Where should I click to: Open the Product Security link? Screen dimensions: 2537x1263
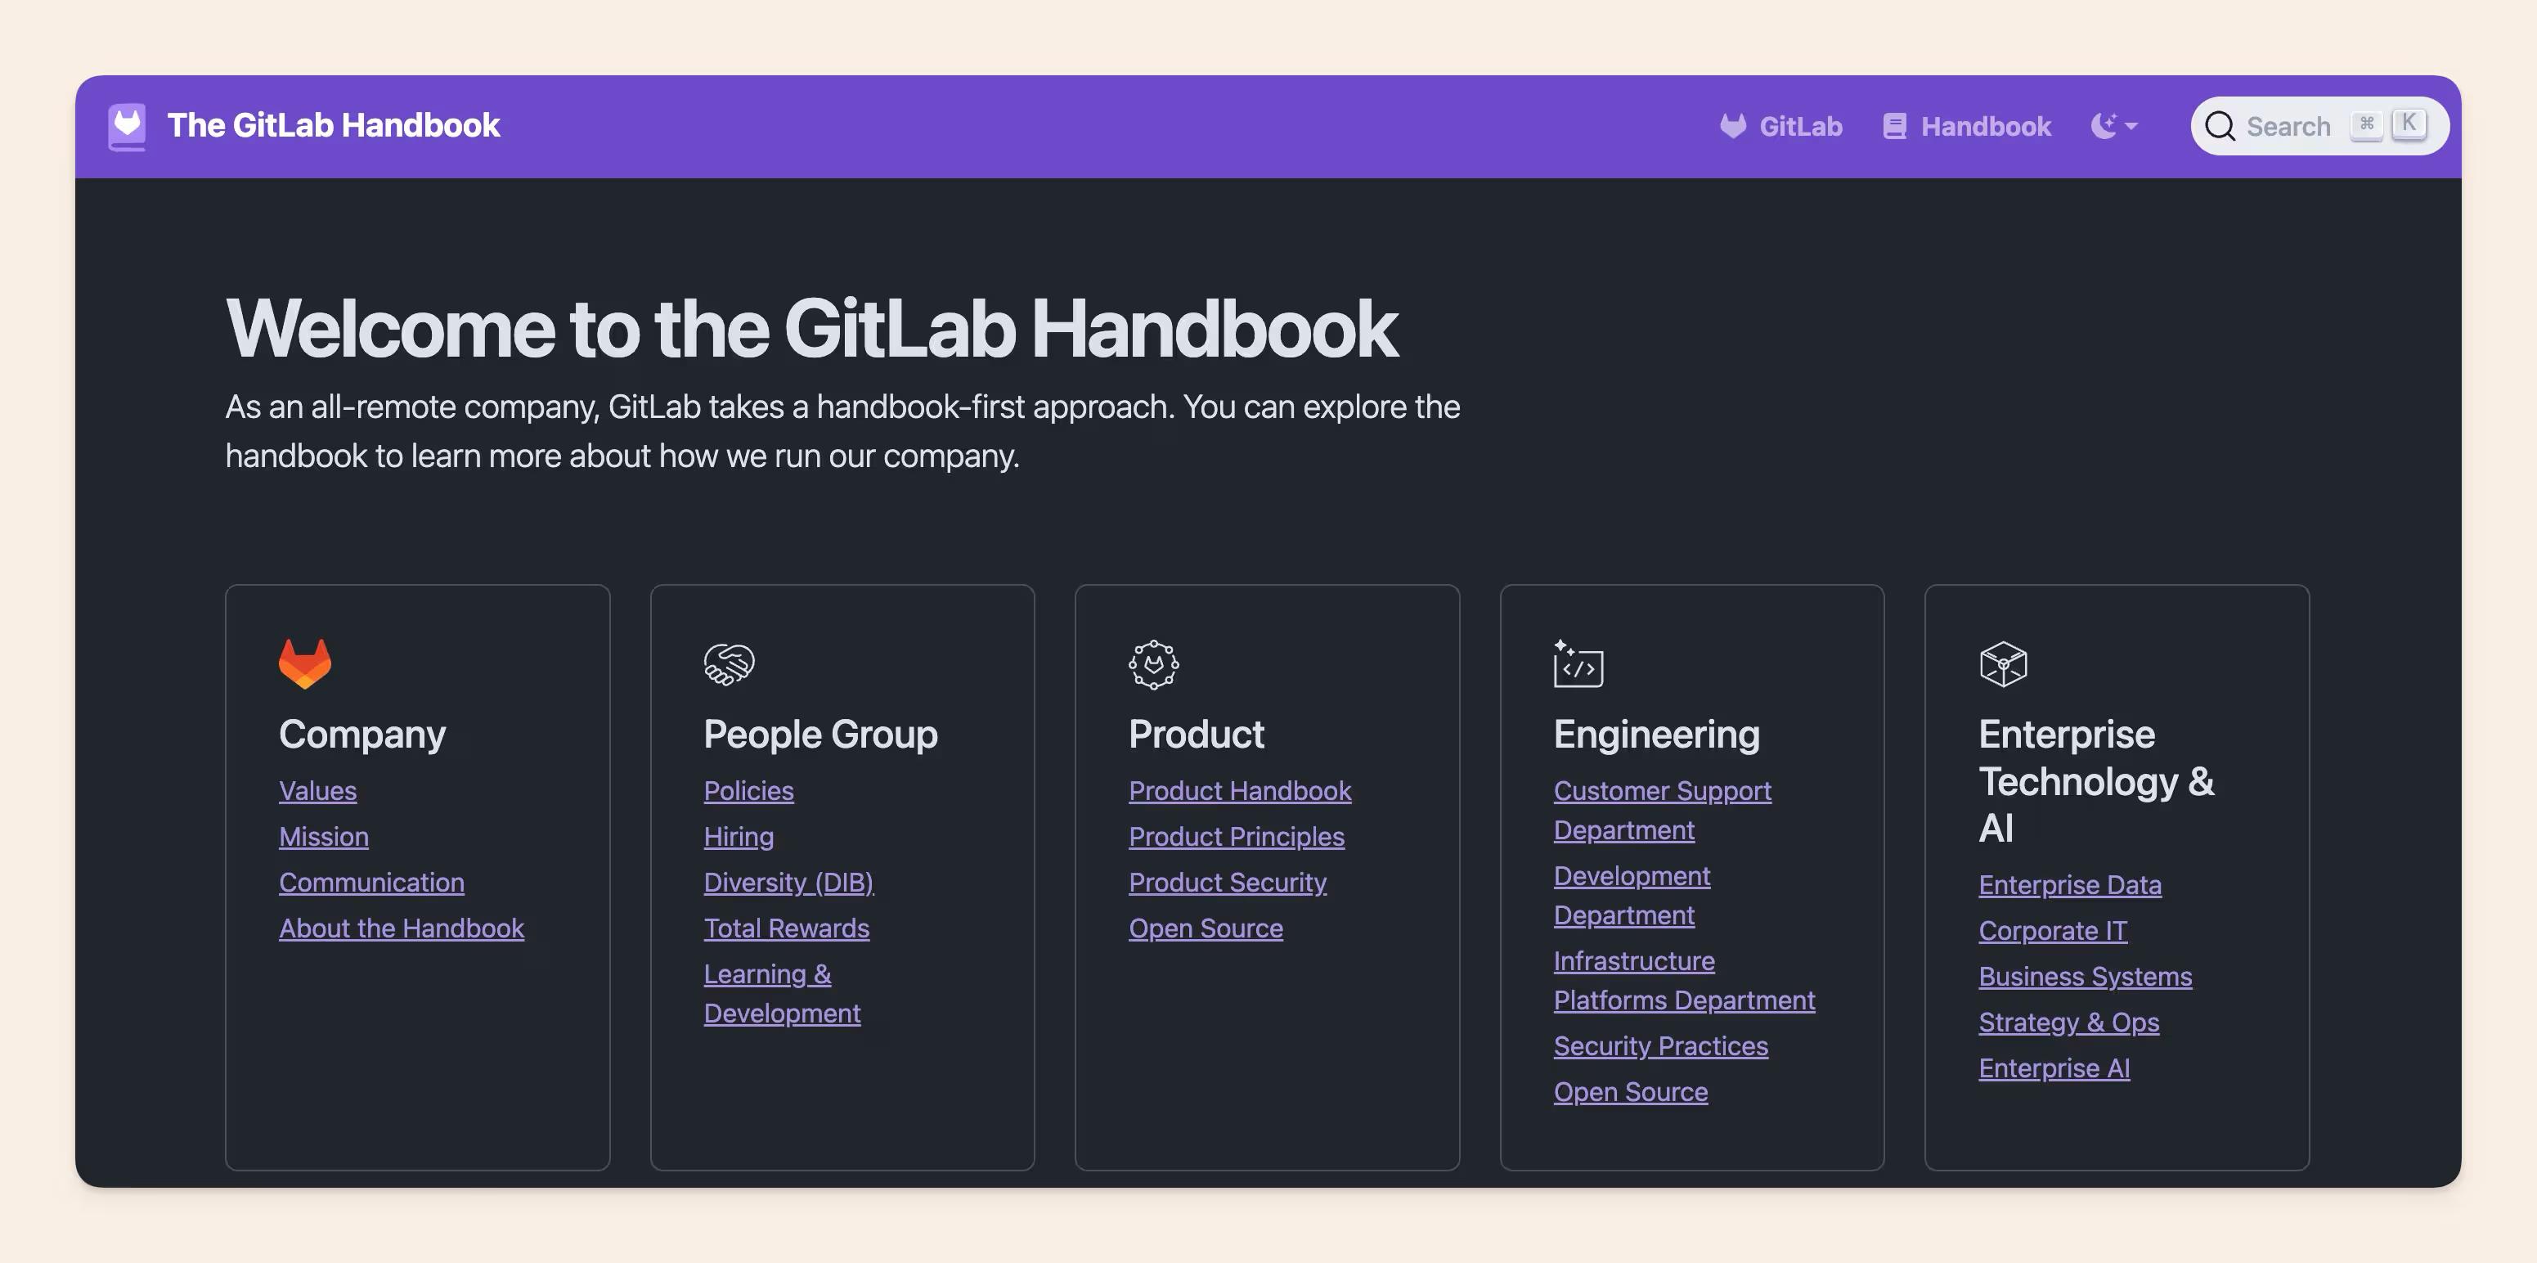(1227, 883)
